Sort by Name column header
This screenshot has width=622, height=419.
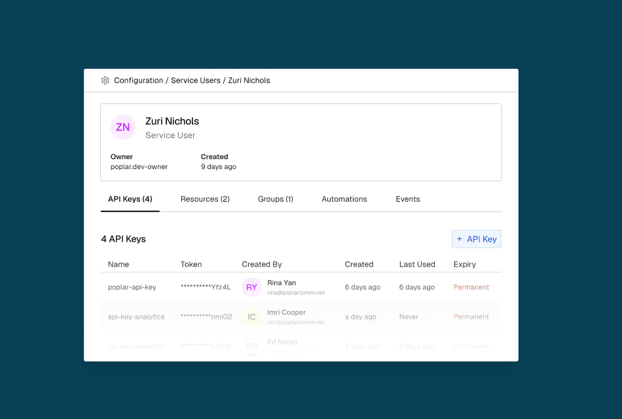point(119,264)
